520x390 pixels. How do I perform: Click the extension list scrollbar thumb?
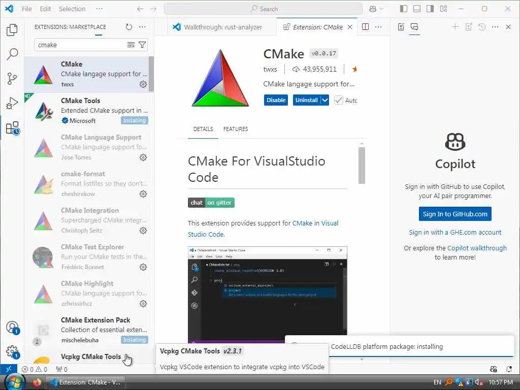click(x=151, y=74)
